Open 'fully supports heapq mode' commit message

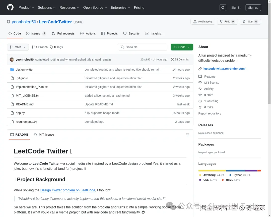(x=102, y=113)
